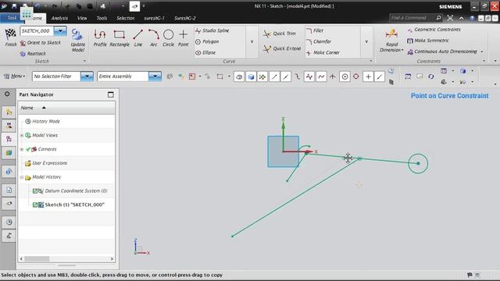The height and width of the screenshot is (281, 500).
Task: Click the datum coordinate system square
Action: (x=283, y=151)
